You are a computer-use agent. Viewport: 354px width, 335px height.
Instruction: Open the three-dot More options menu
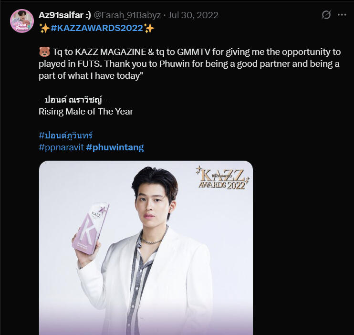pos(342,15)
